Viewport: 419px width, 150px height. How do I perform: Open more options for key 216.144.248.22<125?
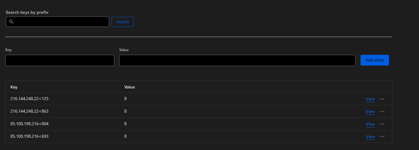click(x=382, y=99)
